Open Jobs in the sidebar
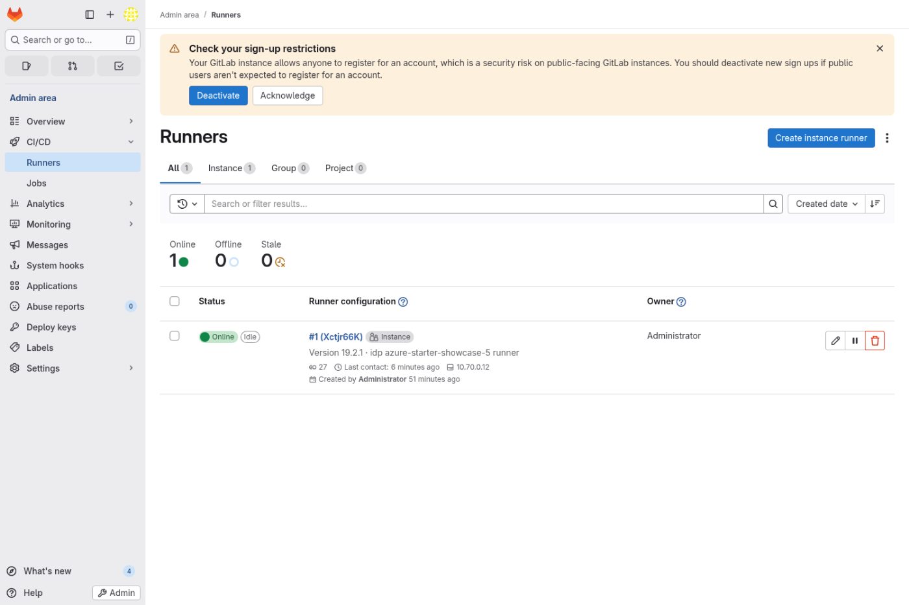 click(x=73, y=183)
